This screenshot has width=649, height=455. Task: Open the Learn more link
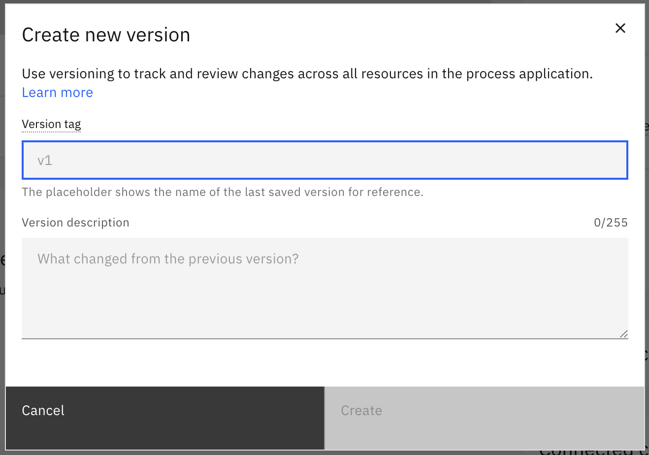point(58,93)
